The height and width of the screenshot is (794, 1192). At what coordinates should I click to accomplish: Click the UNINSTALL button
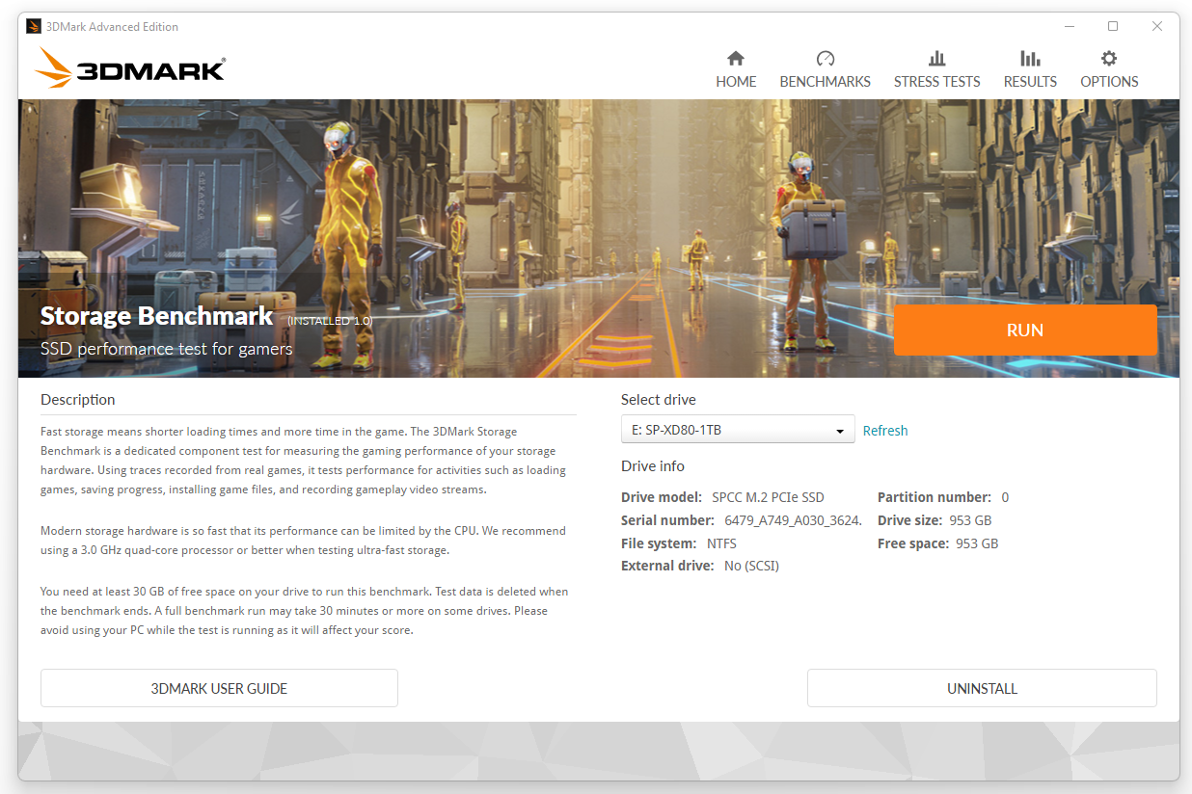[982, 688]
